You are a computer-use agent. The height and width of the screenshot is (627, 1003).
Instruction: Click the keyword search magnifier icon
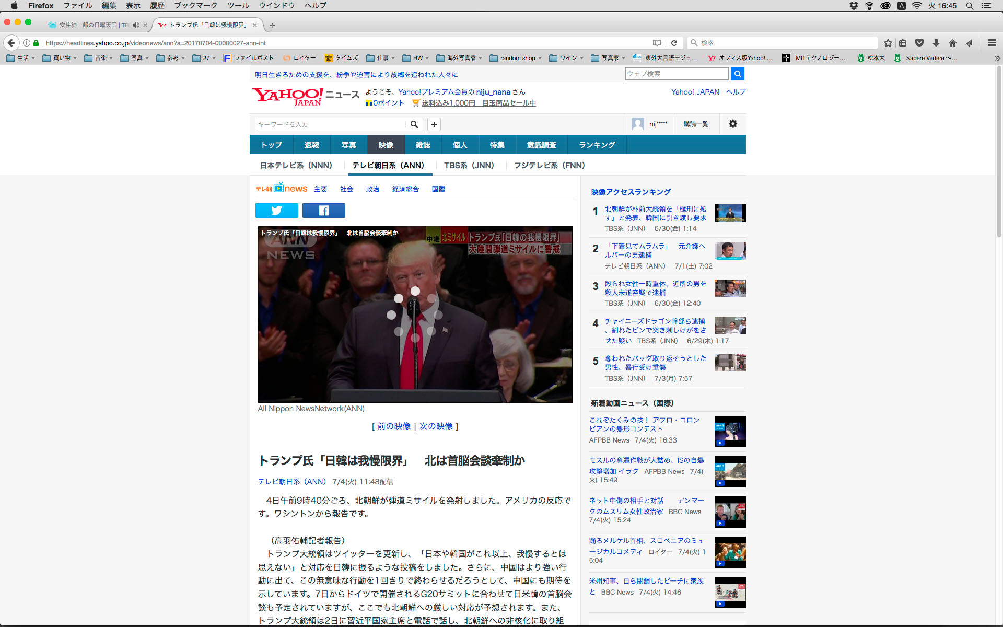coord(414,124)
